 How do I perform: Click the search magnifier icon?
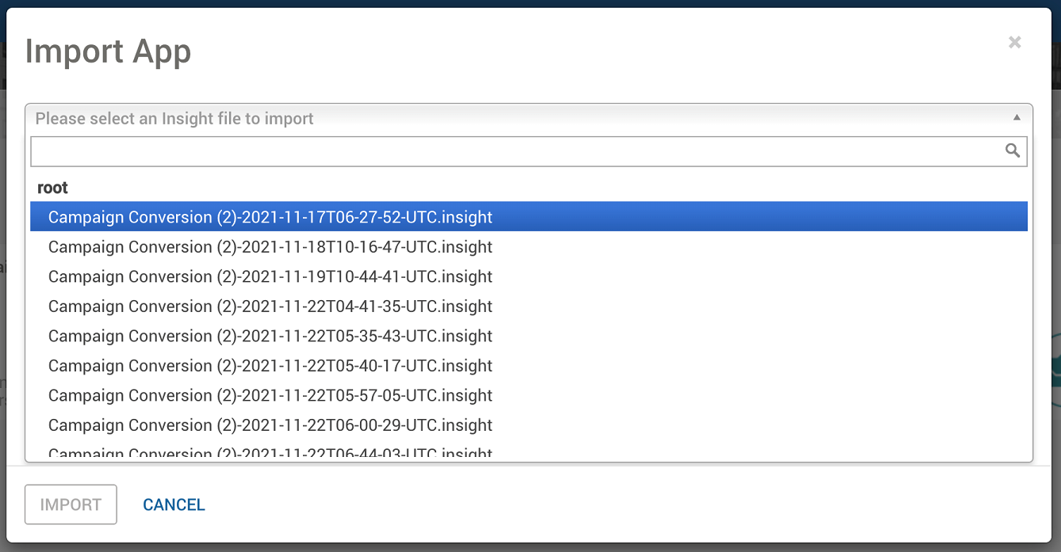click(1012, 150)
